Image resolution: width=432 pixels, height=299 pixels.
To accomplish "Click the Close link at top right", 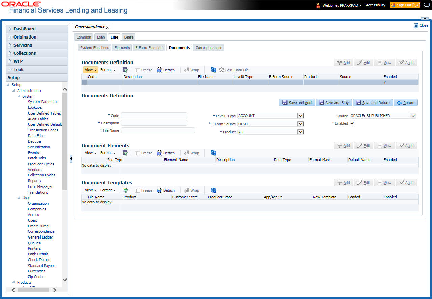I will [421, 25].
